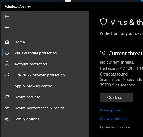Click the 'Scan lasted 24 seconds' text
Screen dimensions: 143x137
click(x=121, y=80)
